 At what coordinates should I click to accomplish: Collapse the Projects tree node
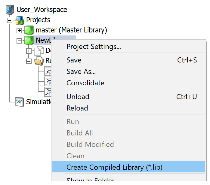click(x=10, y=20)
